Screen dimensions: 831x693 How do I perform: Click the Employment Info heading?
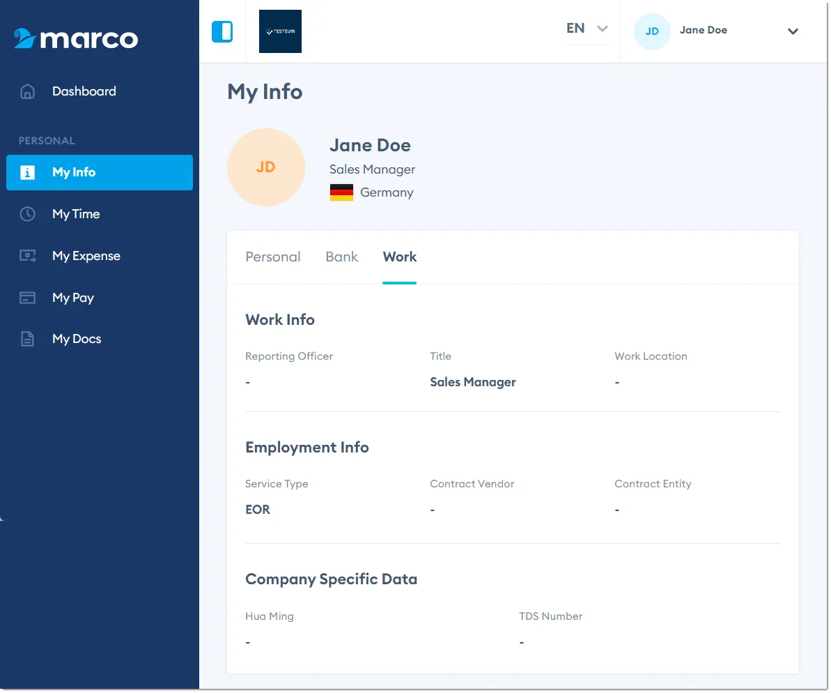click(x=307, y=448)
